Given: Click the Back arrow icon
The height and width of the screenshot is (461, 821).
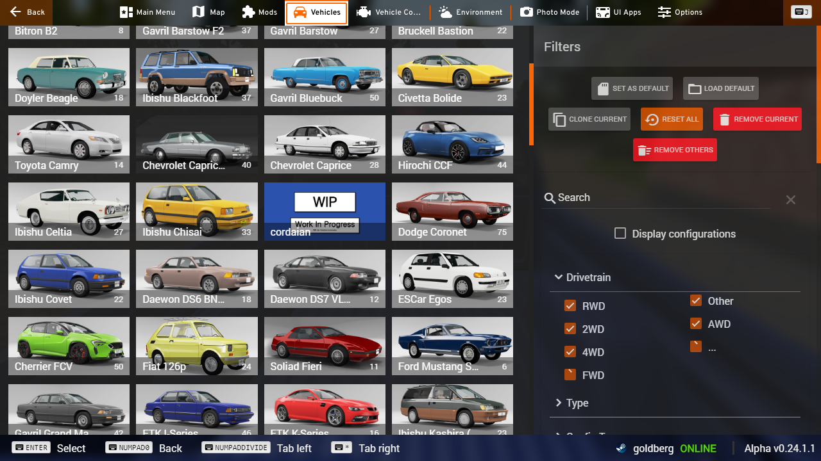Looking at the screenshot, I should [15, 12].
